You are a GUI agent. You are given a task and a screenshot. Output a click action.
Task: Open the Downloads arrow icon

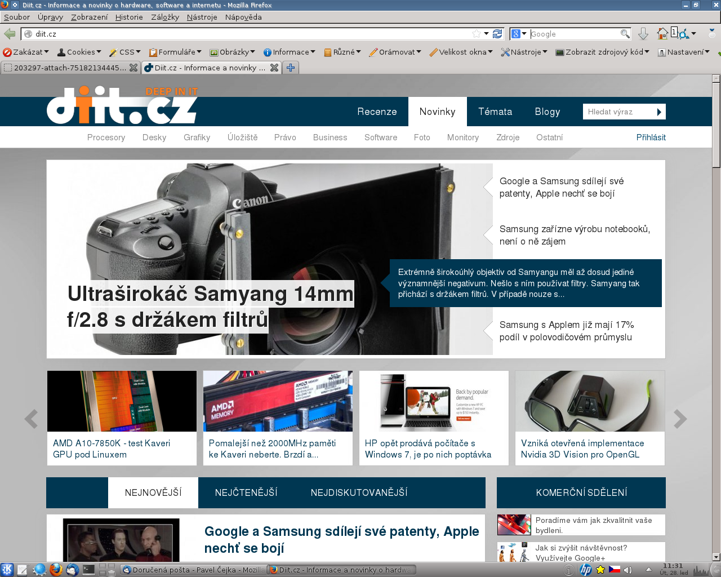click(643, 34)
